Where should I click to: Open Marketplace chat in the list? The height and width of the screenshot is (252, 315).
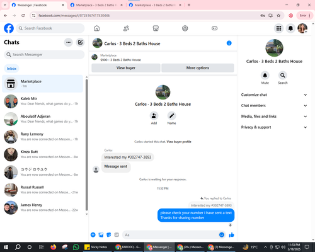tap(43, 84)
